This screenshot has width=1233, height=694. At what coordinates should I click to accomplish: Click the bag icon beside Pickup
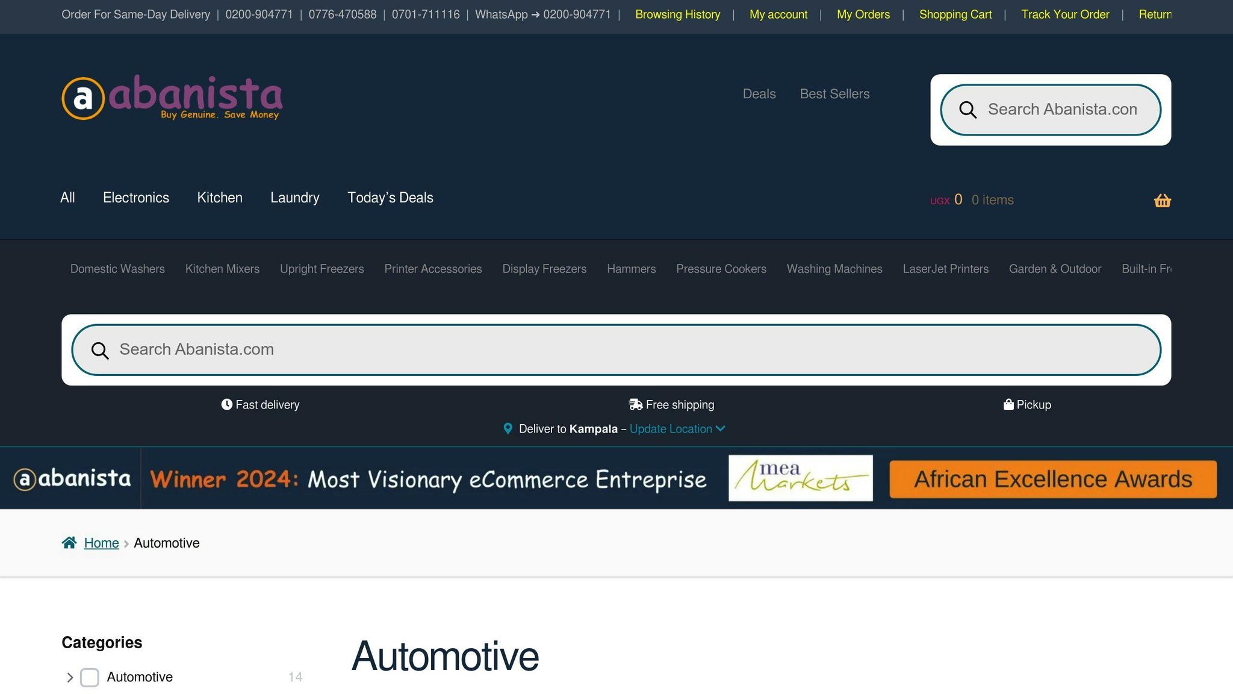[x=1008, y=404]
